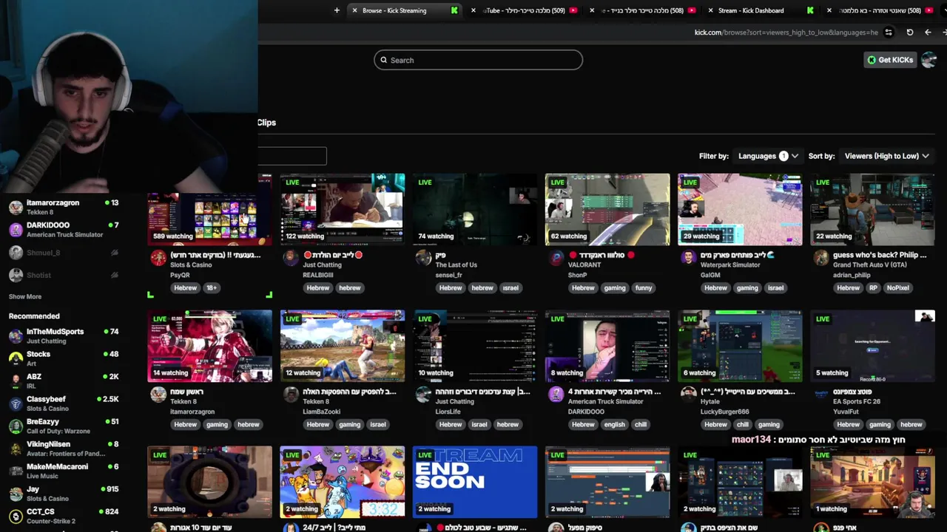
Task: Click the MakeMeMacaroni channel avatar
Action: pyautogui.click(x=16, y=471)
